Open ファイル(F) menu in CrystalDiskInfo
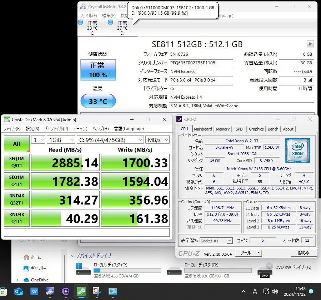The width and height of the screenshot is (321, 300). click(x=88, y=16)
